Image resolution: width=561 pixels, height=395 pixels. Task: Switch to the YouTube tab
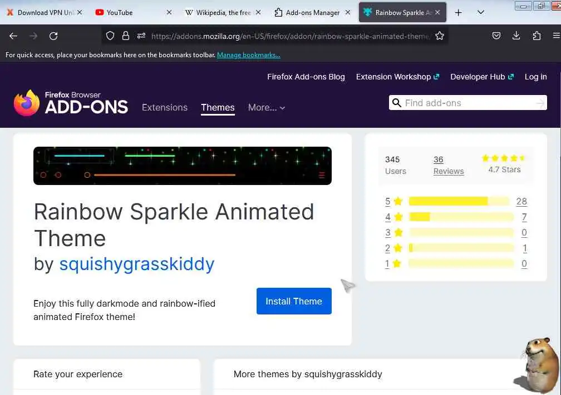120,12
